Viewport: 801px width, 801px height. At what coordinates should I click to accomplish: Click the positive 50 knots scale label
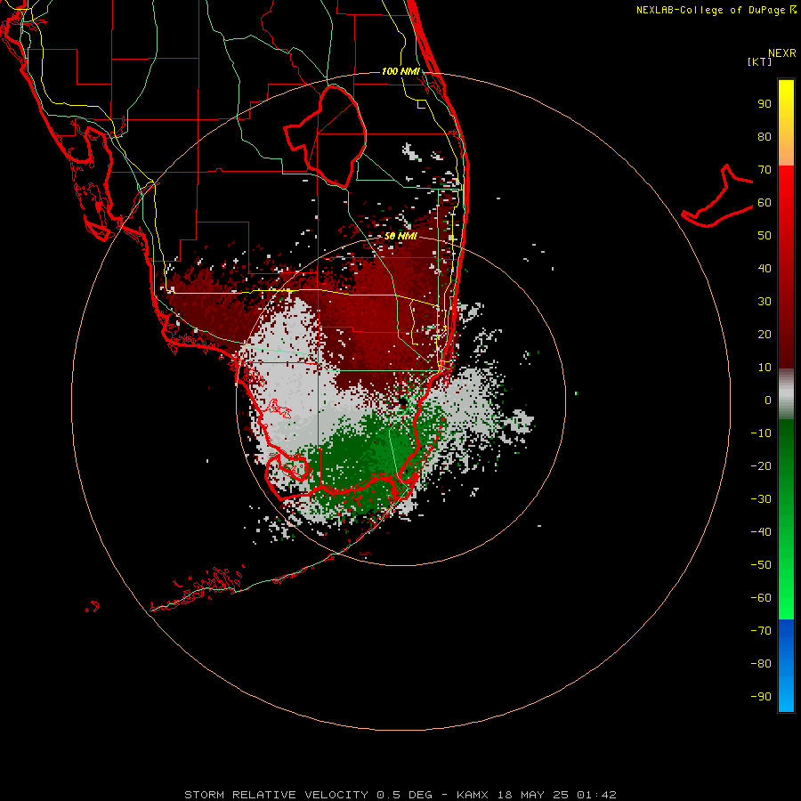[765, 236]
